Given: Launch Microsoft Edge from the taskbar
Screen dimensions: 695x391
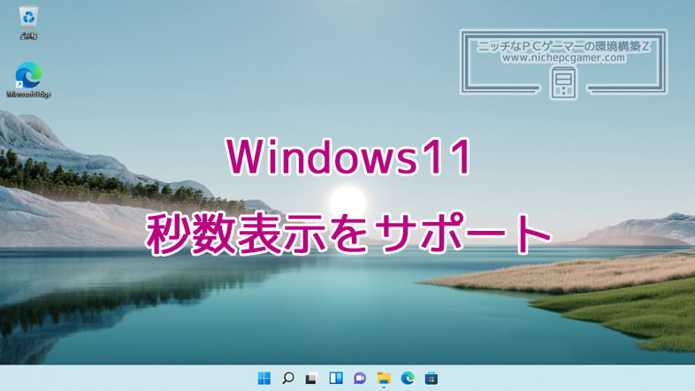Looking at the screenshot, I should tap(408, 378).
